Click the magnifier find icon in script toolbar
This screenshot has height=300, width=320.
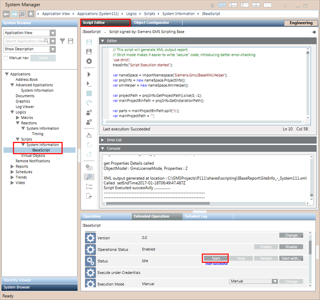pyautogui.click(x=89, y=177)
